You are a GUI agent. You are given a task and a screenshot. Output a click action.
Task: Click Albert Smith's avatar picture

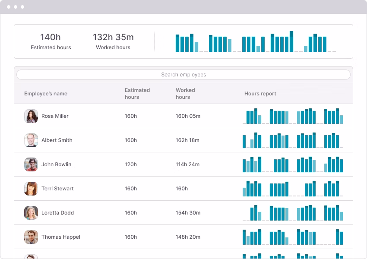tap(31, 140)
